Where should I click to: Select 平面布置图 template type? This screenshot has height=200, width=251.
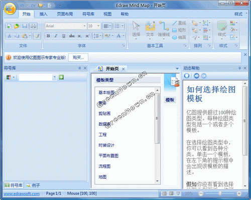(108, 156)
